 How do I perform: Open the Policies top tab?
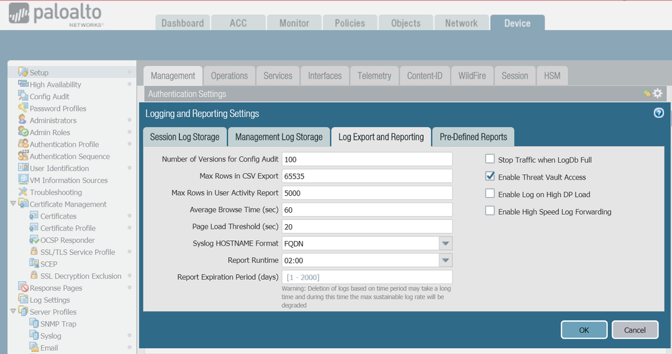[350, 23]
